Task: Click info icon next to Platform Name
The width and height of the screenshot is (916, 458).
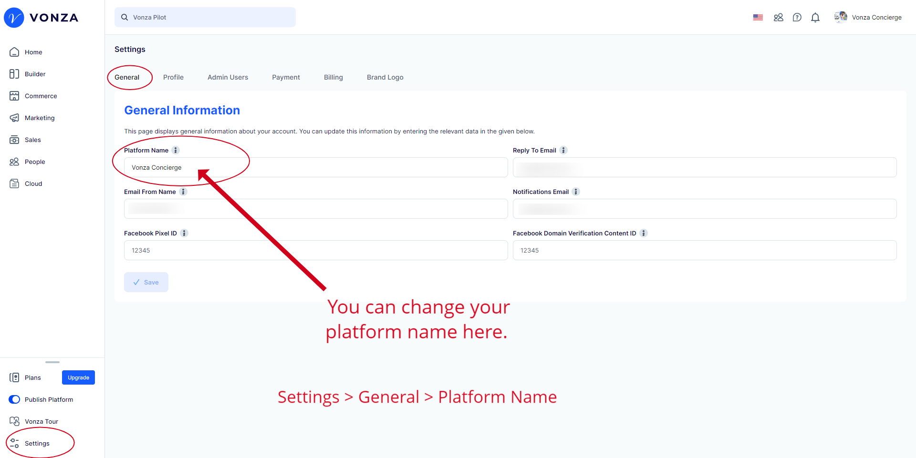Action: point(176,150)
